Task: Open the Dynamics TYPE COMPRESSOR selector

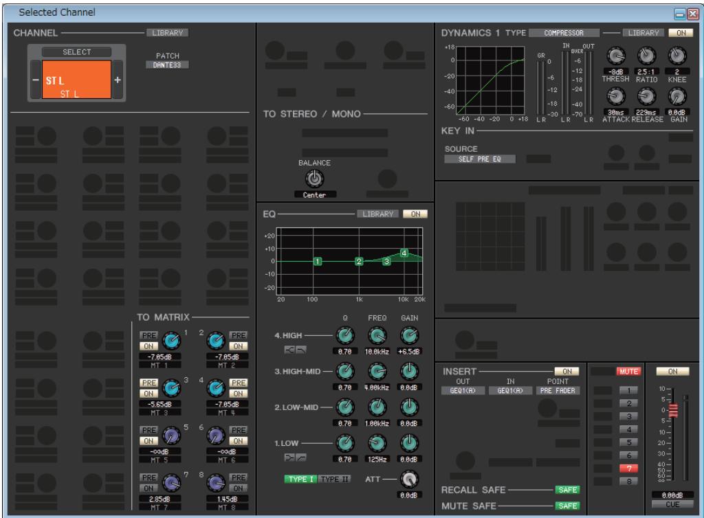Action: pyautogui.click(x=564, y=33)
